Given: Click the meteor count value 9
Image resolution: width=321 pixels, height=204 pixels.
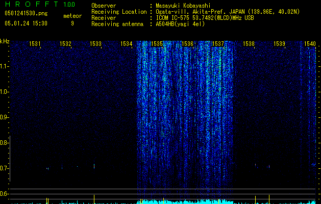Looking at the screenshot, I should coord(72,23).
